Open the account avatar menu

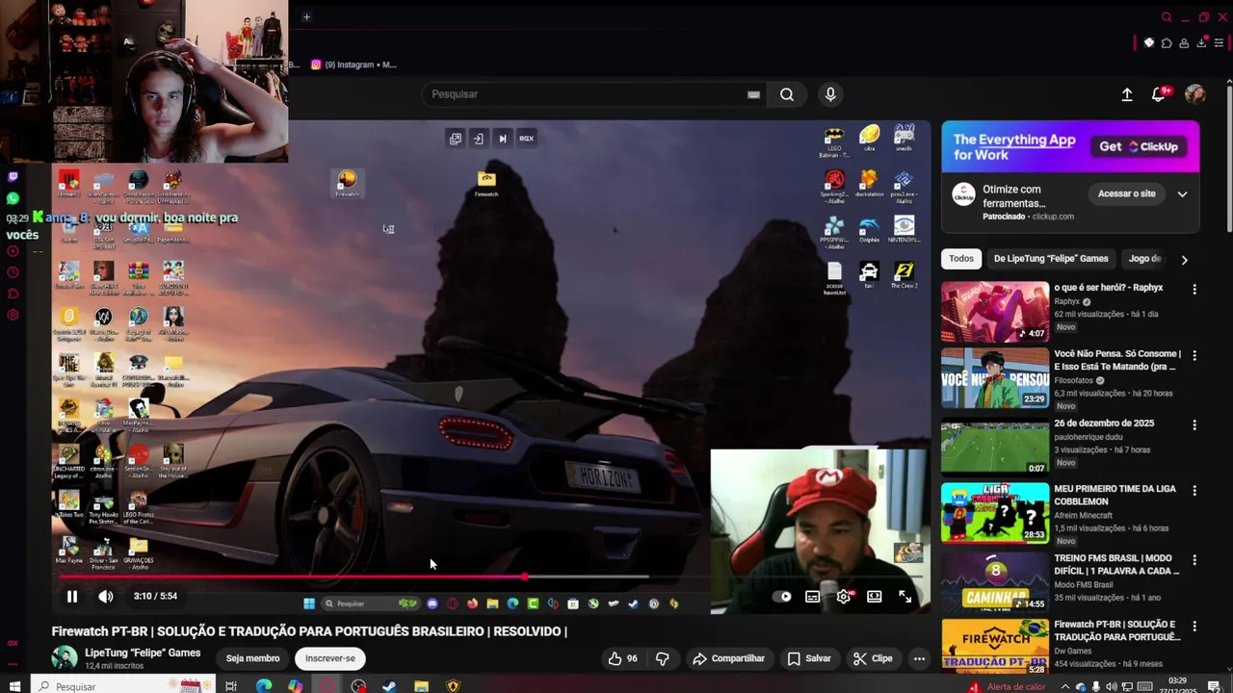pos(1195,94)
